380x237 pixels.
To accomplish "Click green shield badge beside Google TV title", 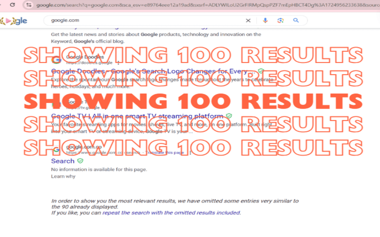I will (229, 116).
